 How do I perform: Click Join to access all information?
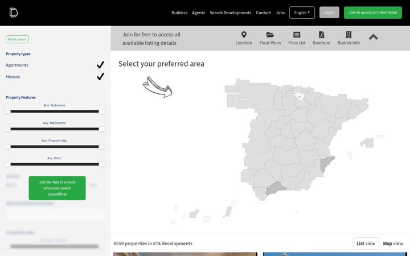click(x=372, y=13)
